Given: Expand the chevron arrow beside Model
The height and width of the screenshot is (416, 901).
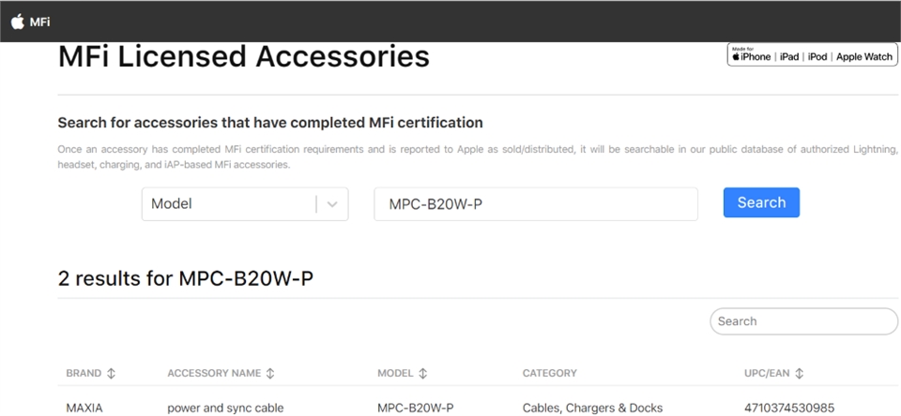Looking at the screenshot, I should [332, 203].
